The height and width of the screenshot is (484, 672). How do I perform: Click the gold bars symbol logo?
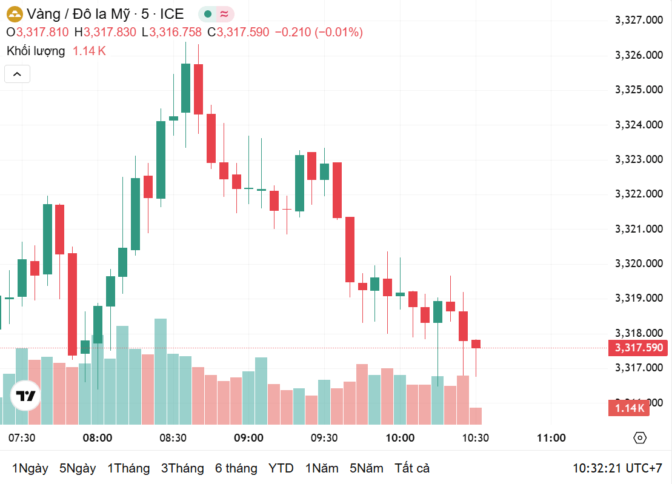pyautogui.click(x=15, y=14)
